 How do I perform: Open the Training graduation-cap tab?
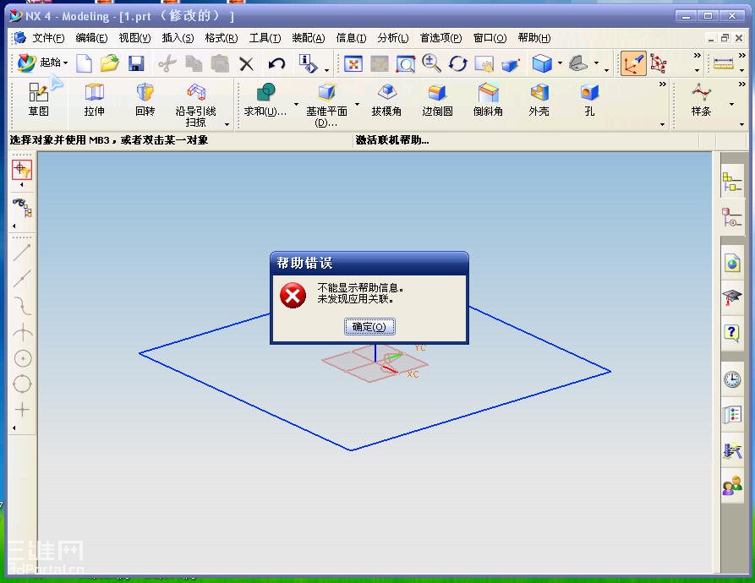pyautogui.click(x=732, y=297)
